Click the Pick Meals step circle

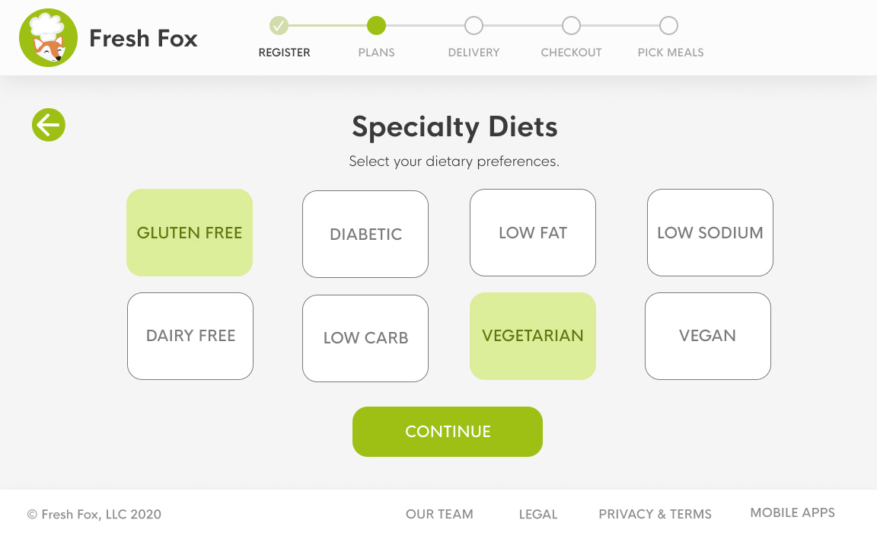pos(668,26)
